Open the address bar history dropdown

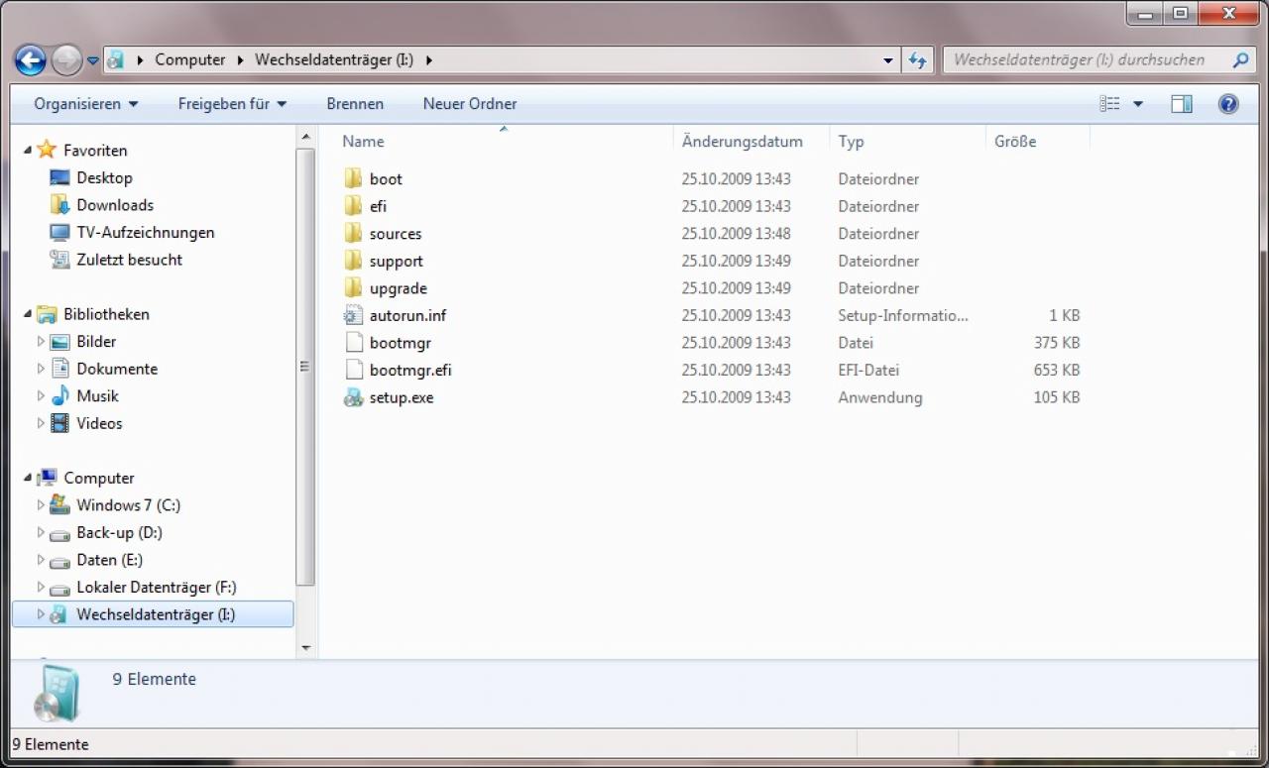pos(887,60)
